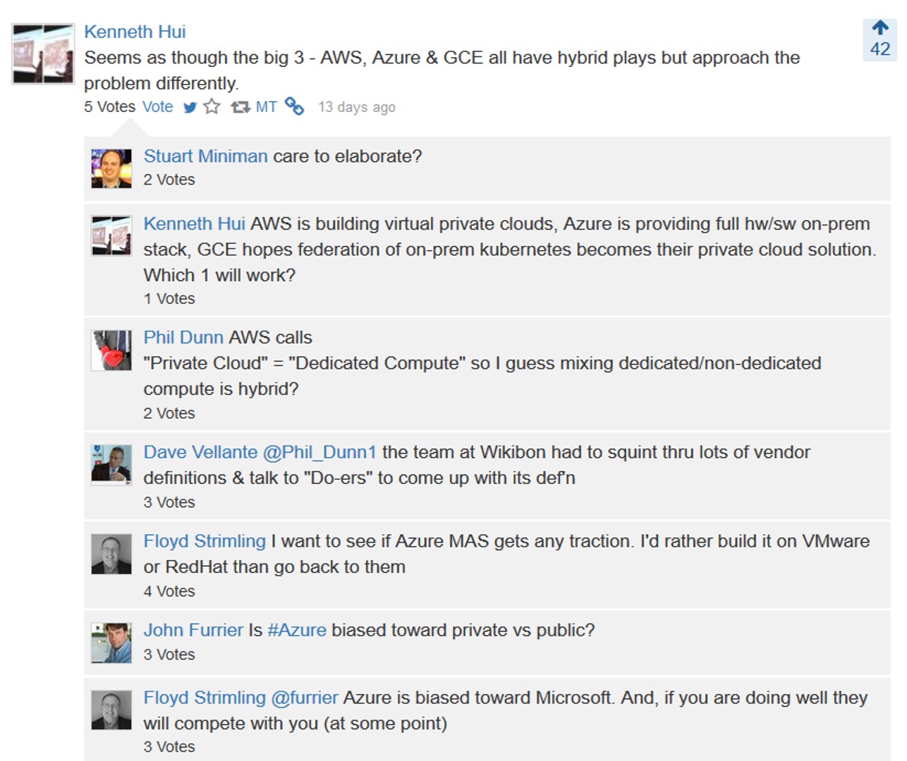Click John Furrier's avatar image
The height and width of the screenshot is (761, 907).
[x=111, y=643]
